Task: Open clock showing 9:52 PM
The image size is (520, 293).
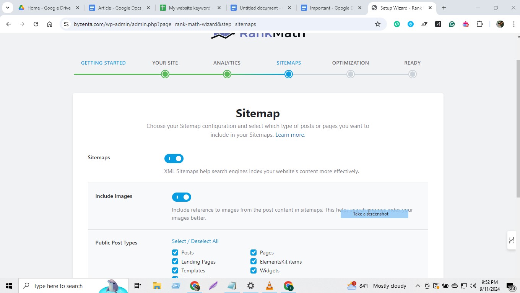Action: pyautogui.click(x=490, y=286)
